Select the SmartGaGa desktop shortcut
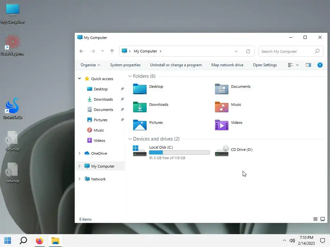The height and width of the screenshot is (247, 330). (13, 108)
